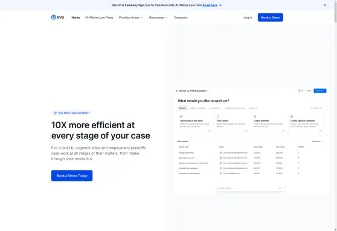Close the top announcement banner
Viewport: 337px width, 231px height.
325,5
